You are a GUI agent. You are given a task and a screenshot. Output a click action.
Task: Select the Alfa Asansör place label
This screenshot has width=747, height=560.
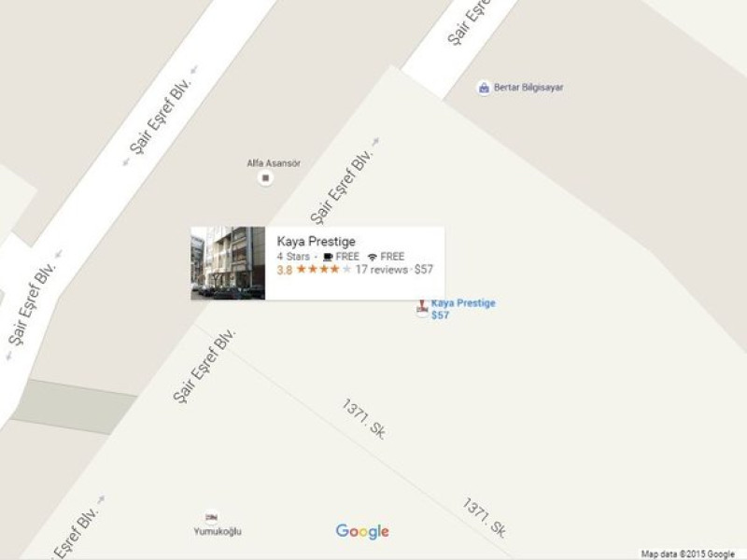tap(274, 163)
